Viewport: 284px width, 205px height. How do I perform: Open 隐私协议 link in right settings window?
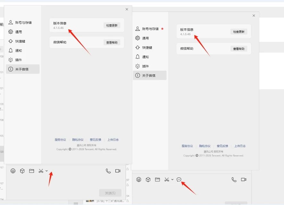coord(205,146)
